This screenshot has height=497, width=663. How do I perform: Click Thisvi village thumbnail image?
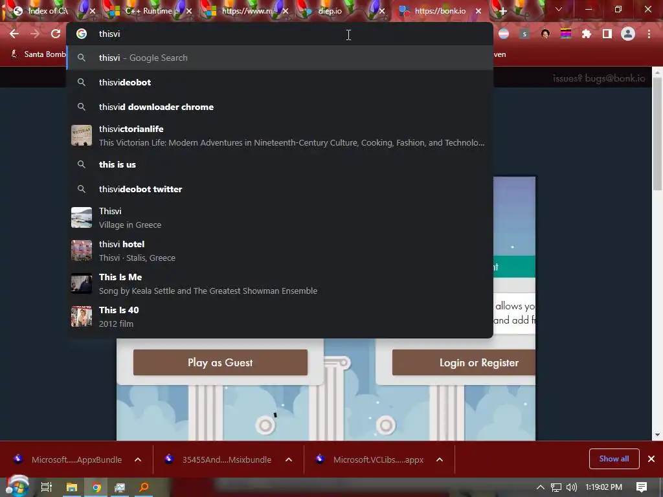82,217
